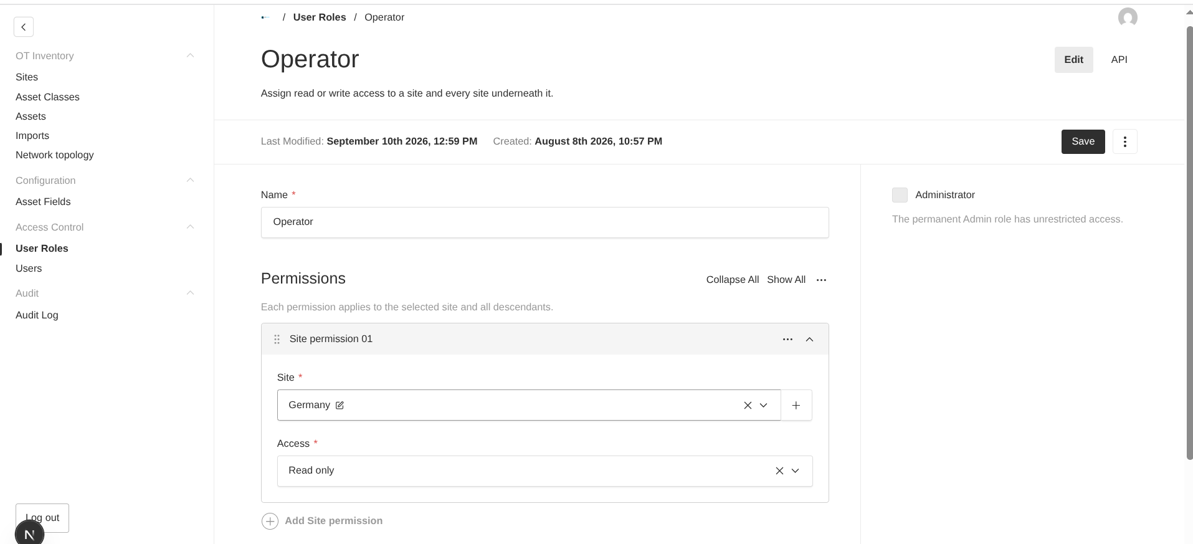Open the user account avatar
The width and height of the screenshot is (1193, 544).
(x=1128, y=17)
